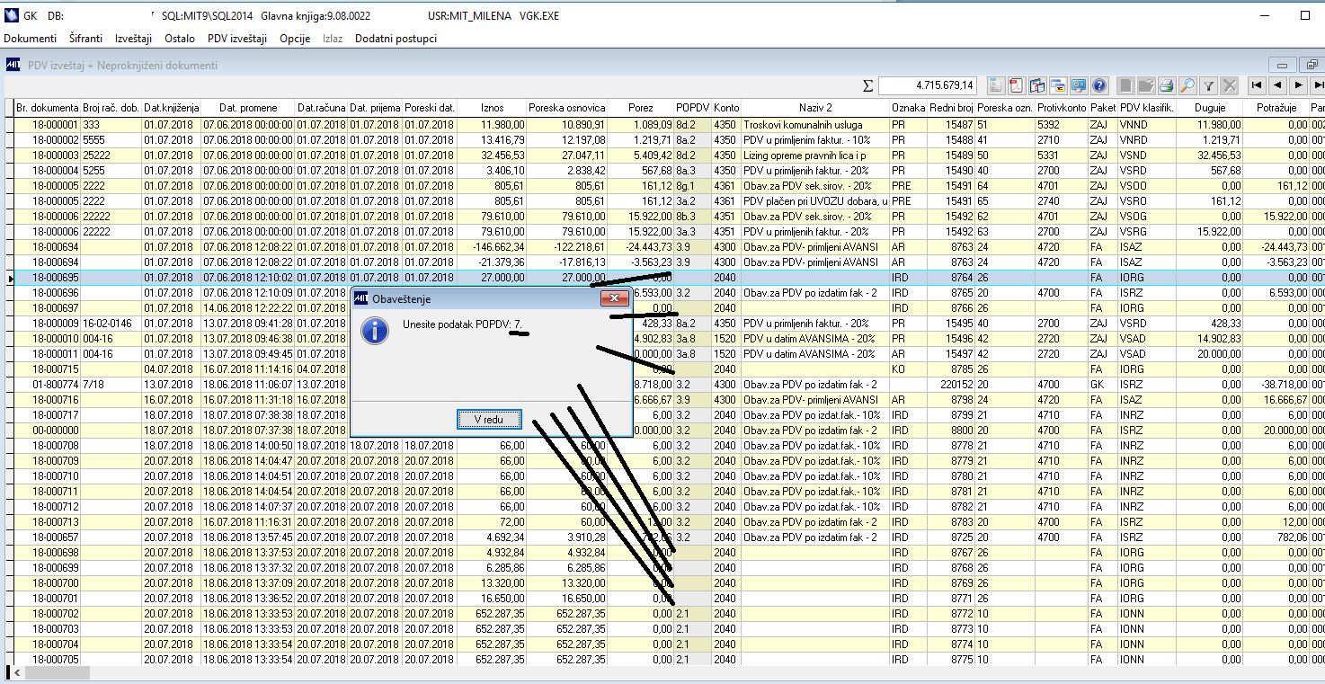Close the Obaveštenje dialog with red X
The image size is (1325, 684).
[x=614, y=298]
